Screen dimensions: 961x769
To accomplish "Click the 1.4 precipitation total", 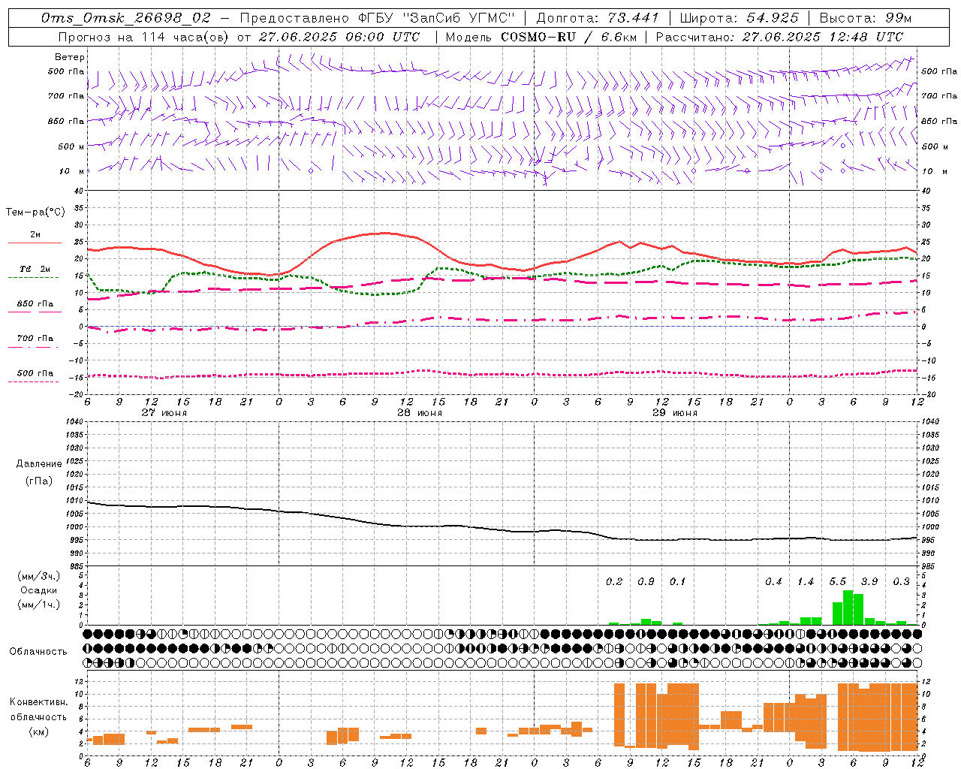I will [806, 581].
